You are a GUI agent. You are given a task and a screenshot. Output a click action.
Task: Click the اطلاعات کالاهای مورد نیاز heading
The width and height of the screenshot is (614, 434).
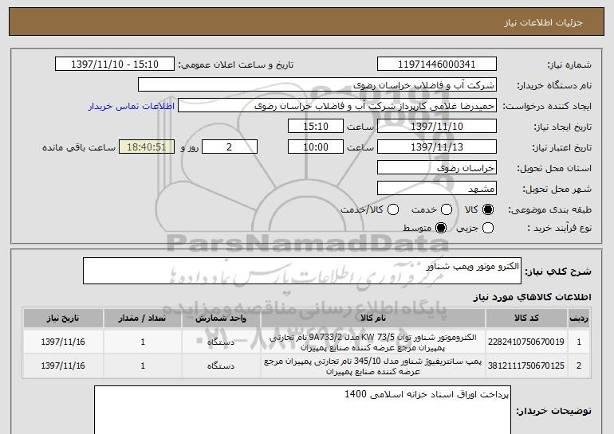pyautogui.click(x=532, y=297)
